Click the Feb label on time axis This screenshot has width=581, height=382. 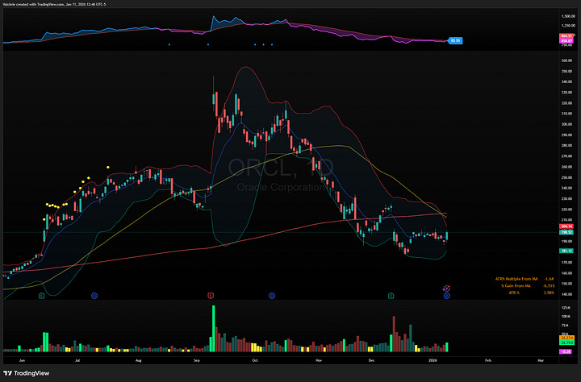[x=488, y=360]
